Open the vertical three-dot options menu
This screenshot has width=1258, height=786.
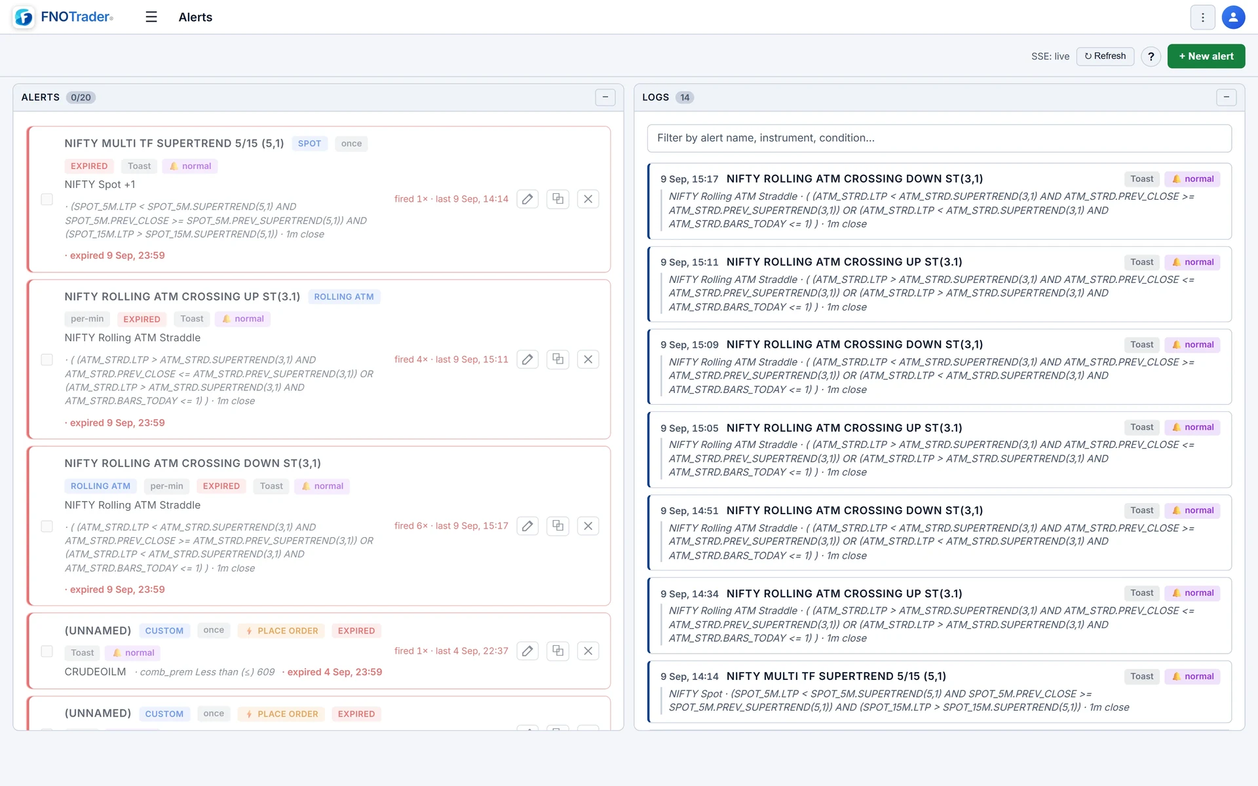coord(1202,18)
